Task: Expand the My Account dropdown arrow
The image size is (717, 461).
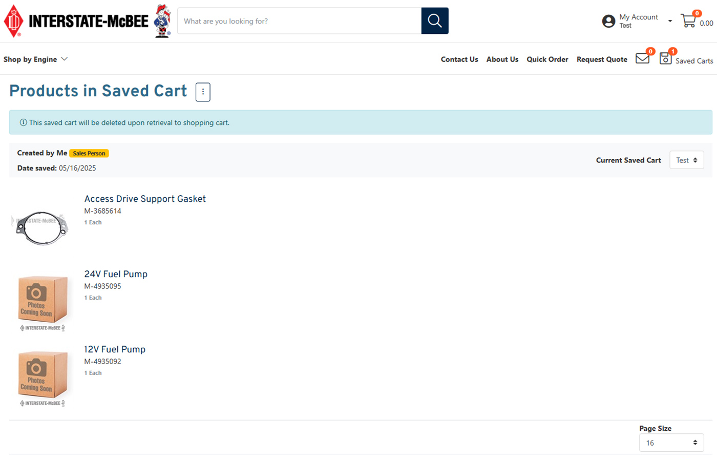Action: [670, 21]
